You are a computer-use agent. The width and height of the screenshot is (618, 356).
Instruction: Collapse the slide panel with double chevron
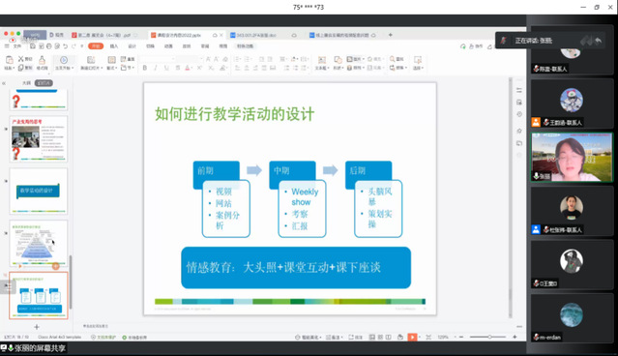click(x=4, y=83)
